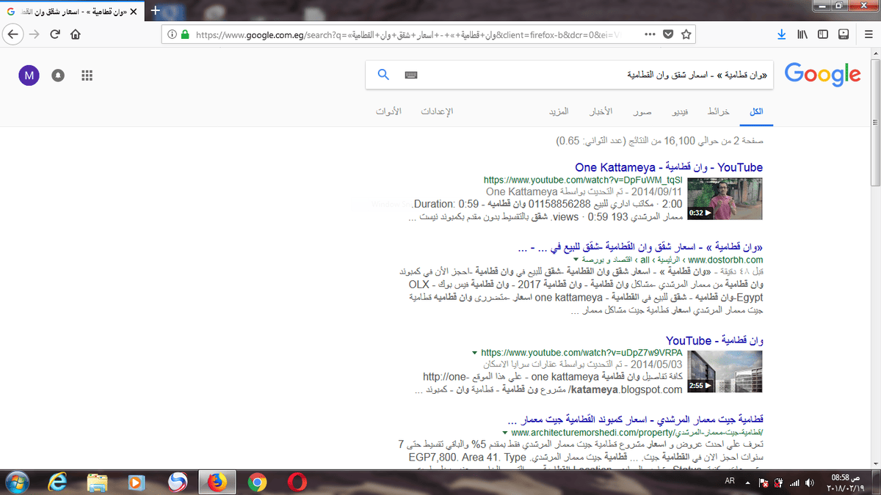Image resolution: width=881 pixels, height=495 pixels.
Task: Open الأدوات search tools
Action: point(388,111)
